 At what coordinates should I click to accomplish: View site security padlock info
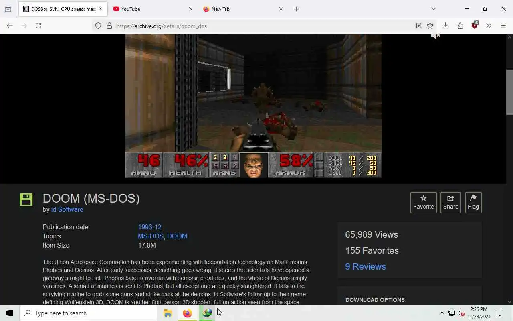pyautogui.click(x=109, y=26)
